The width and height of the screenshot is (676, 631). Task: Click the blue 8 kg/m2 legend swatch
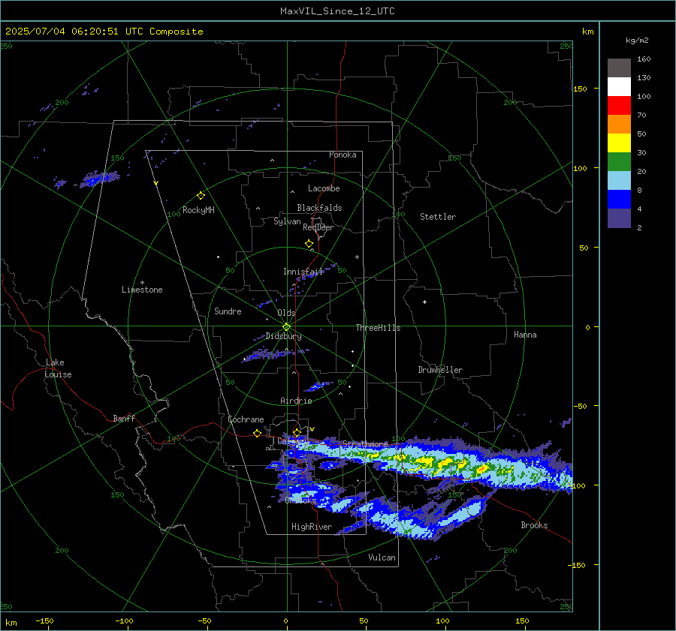[x=619, y=199]
